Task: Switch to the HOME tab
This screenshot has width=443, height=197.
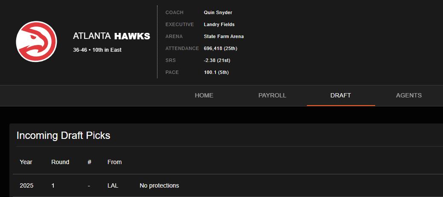Action: [204, 95]
